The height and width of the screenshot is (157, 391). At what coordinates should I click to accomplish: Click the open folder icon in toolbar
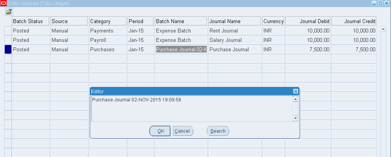point(9,12)
